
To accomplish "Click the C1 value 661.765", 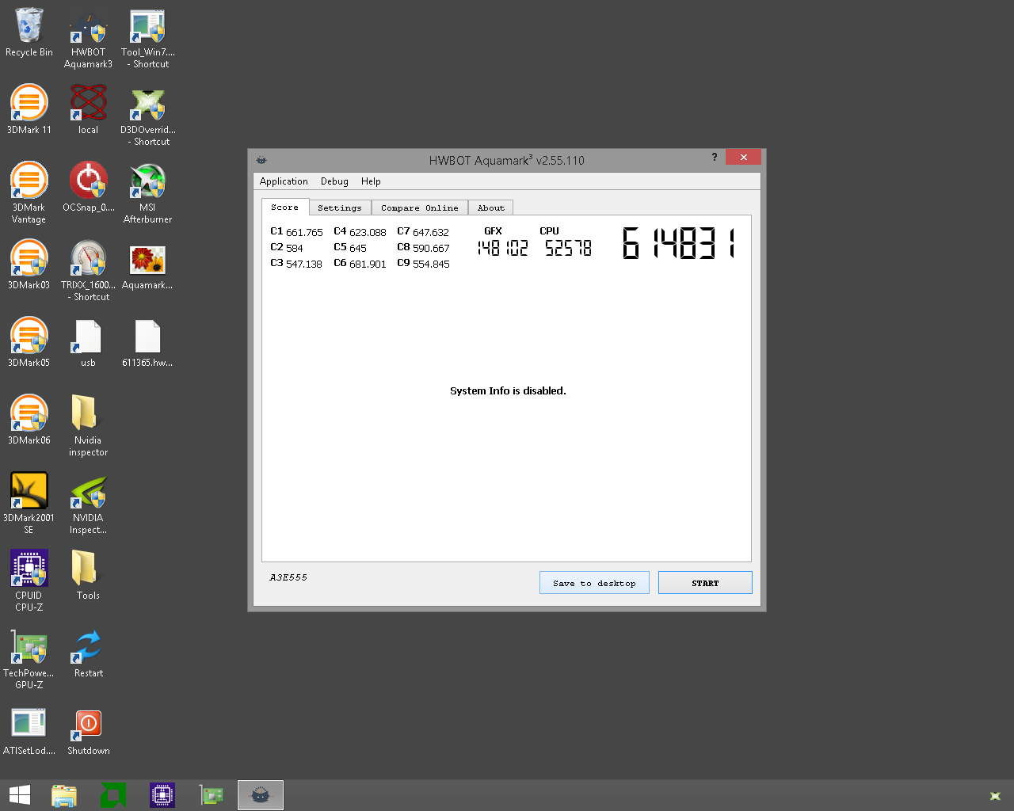I will [304, 232].
